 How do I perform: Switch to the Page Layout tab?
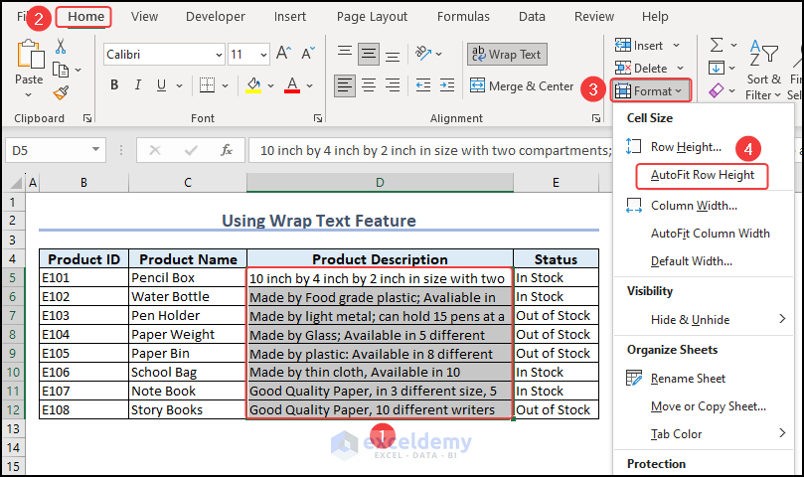tap(372, 17)
